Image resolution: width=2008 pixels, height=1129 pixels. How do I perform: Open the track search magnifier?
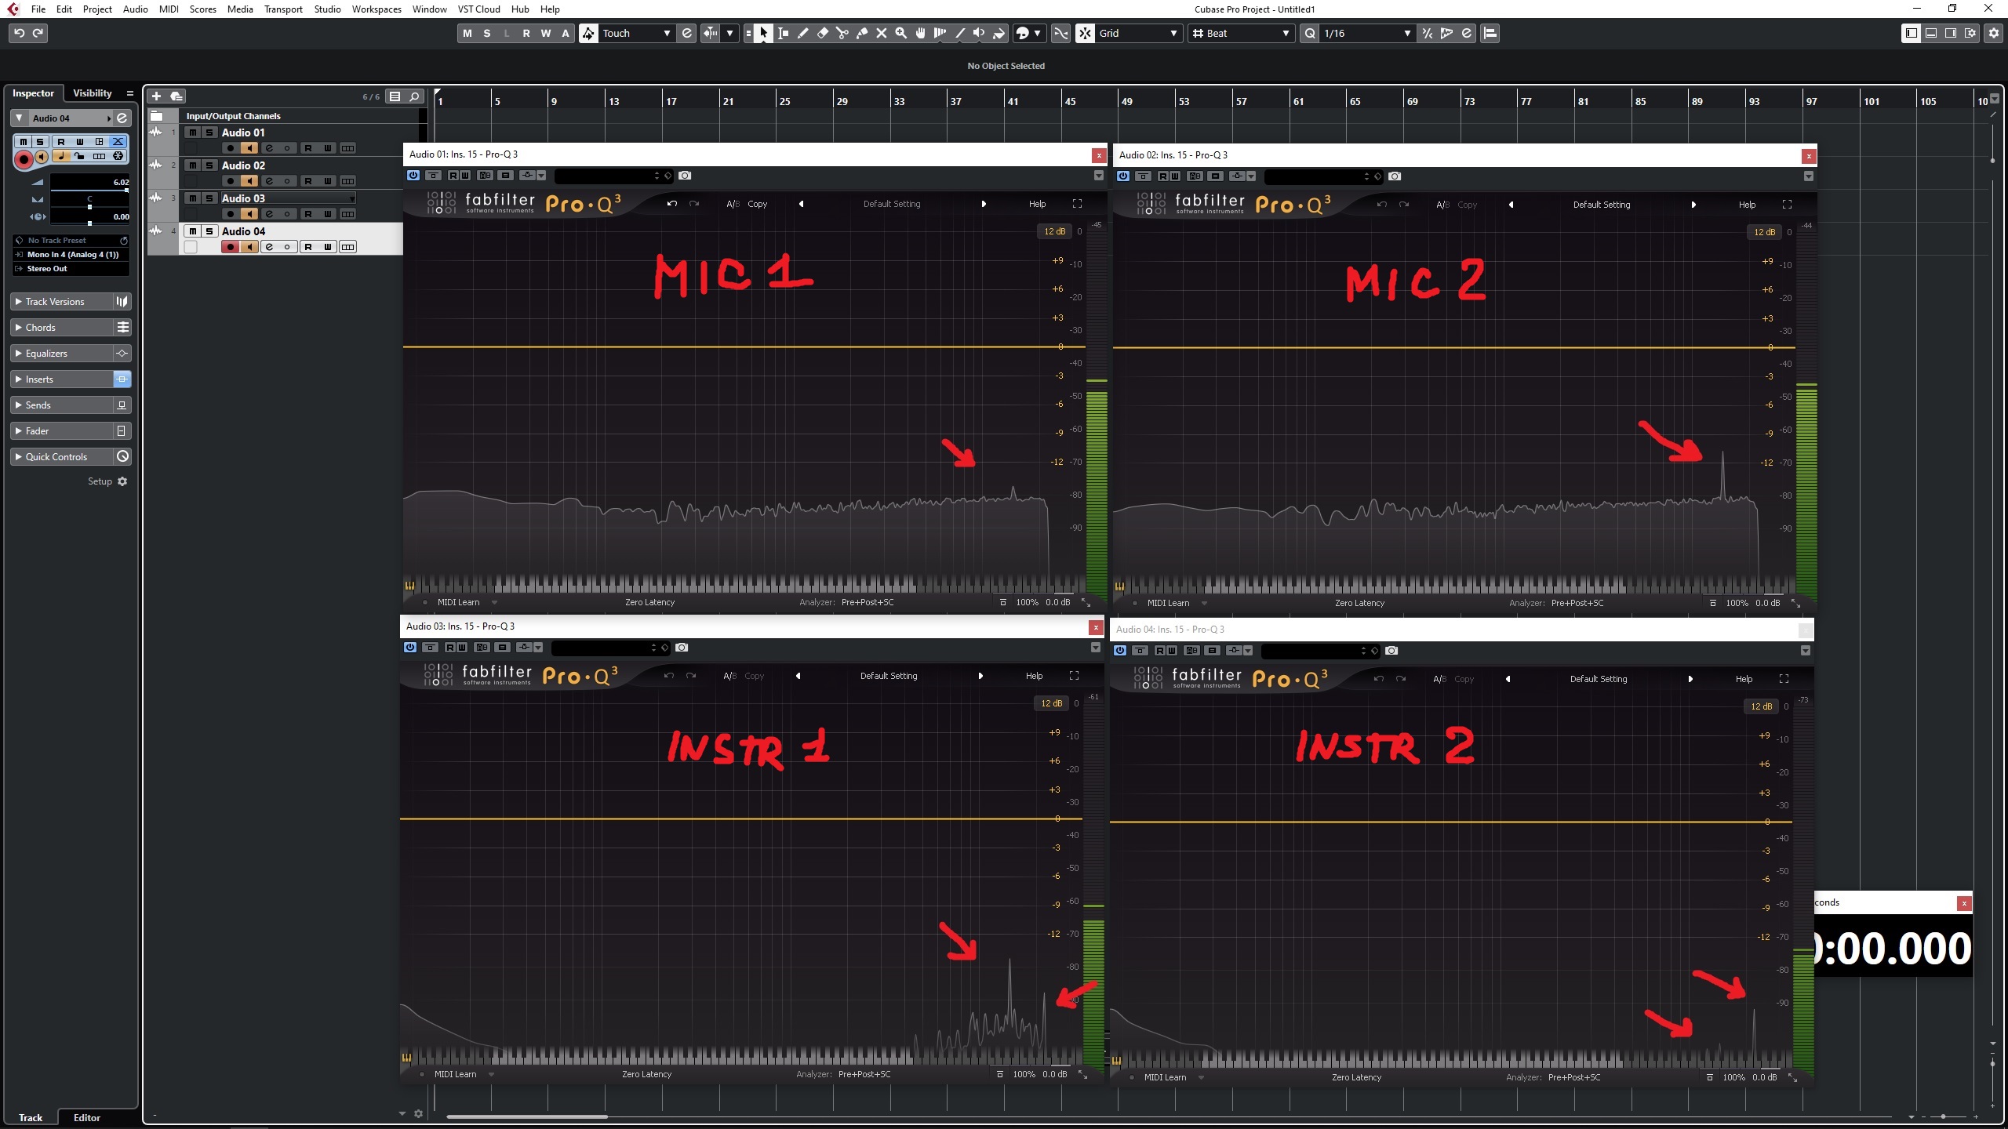pyautogui.click(x=415, y=96)
